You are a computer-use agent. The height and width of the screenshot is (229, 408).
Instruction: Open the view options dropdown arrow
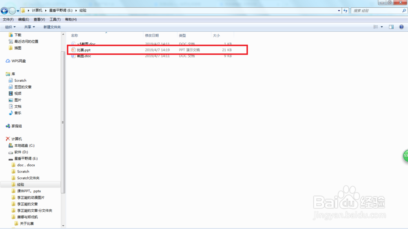click(x=382, y=27)
